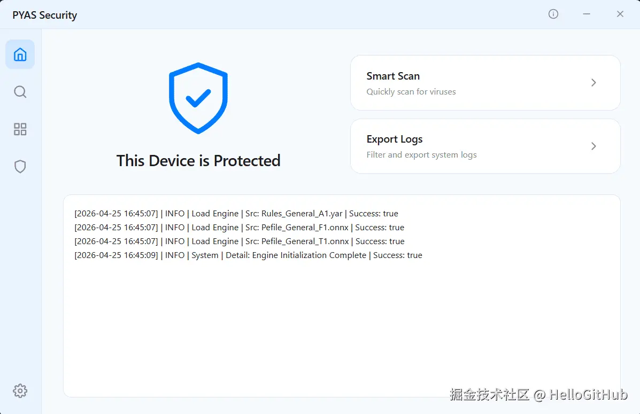Image resolution: width=640 pixels, height=414 pixels.
Task: Start a Smart Scan
Action: (485, 83)
